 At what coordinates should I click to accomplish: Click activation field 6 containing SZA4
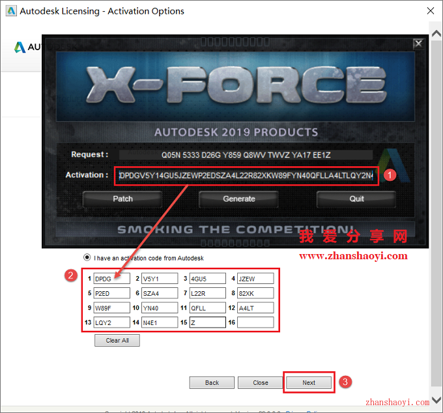[160, 293]
